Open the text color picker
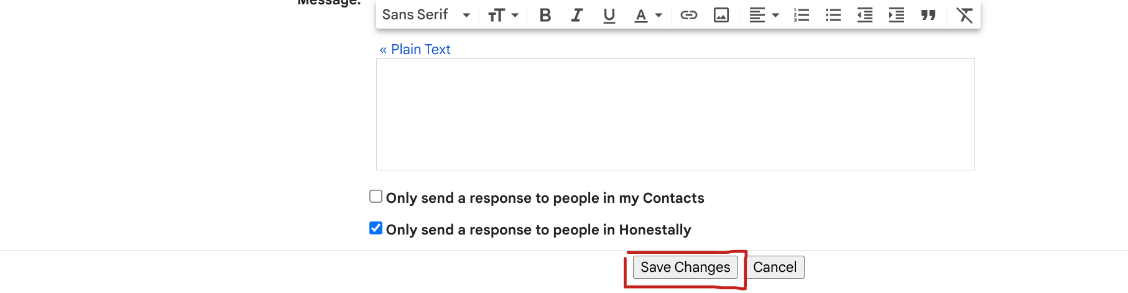1128x293 pixels. (648, 15)
